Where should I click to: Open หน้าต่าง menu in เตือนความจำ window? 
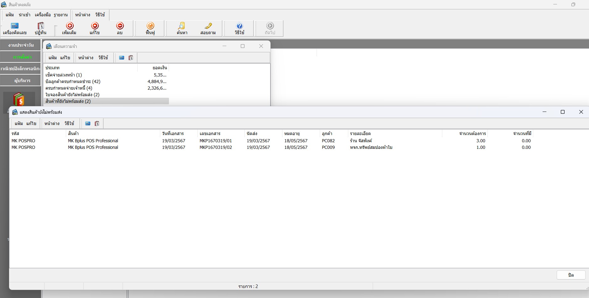86,58
